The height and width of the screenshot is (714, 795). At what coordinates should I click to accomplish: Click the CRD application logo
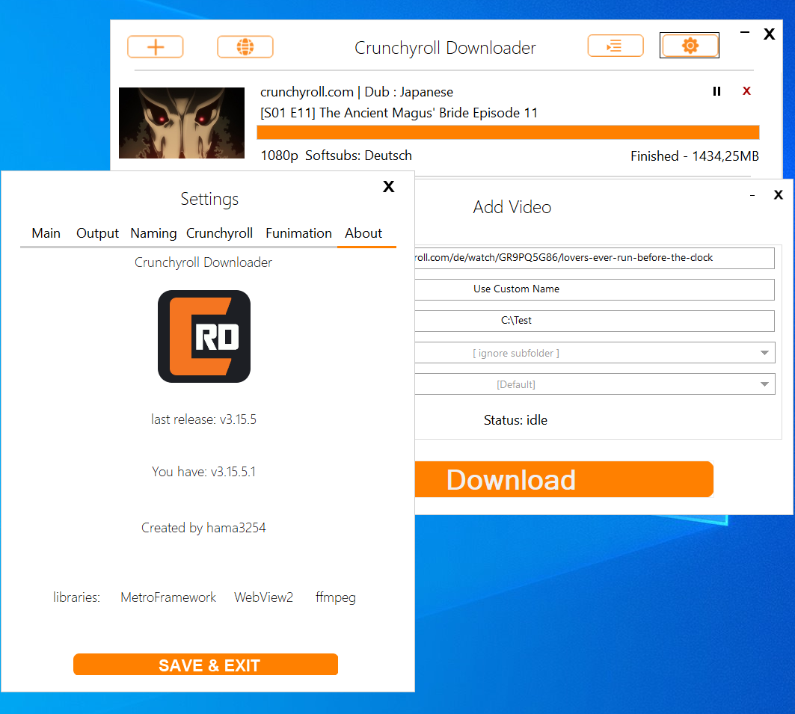(x=203, y=336)
